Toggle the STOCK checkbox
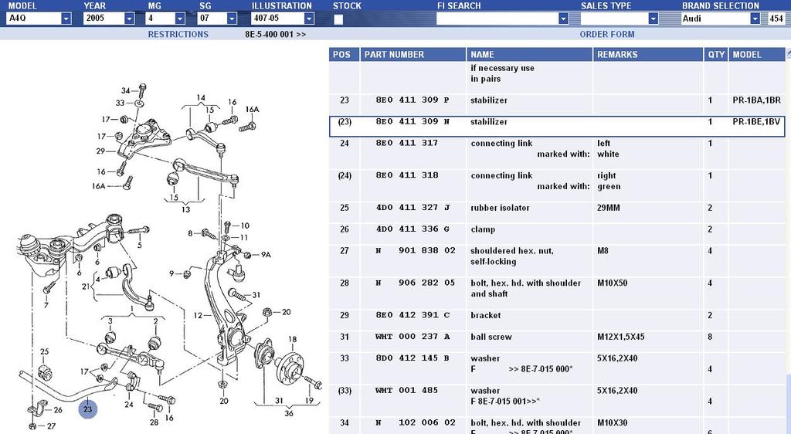Screen dimensions: 791x434 [338, 19]
